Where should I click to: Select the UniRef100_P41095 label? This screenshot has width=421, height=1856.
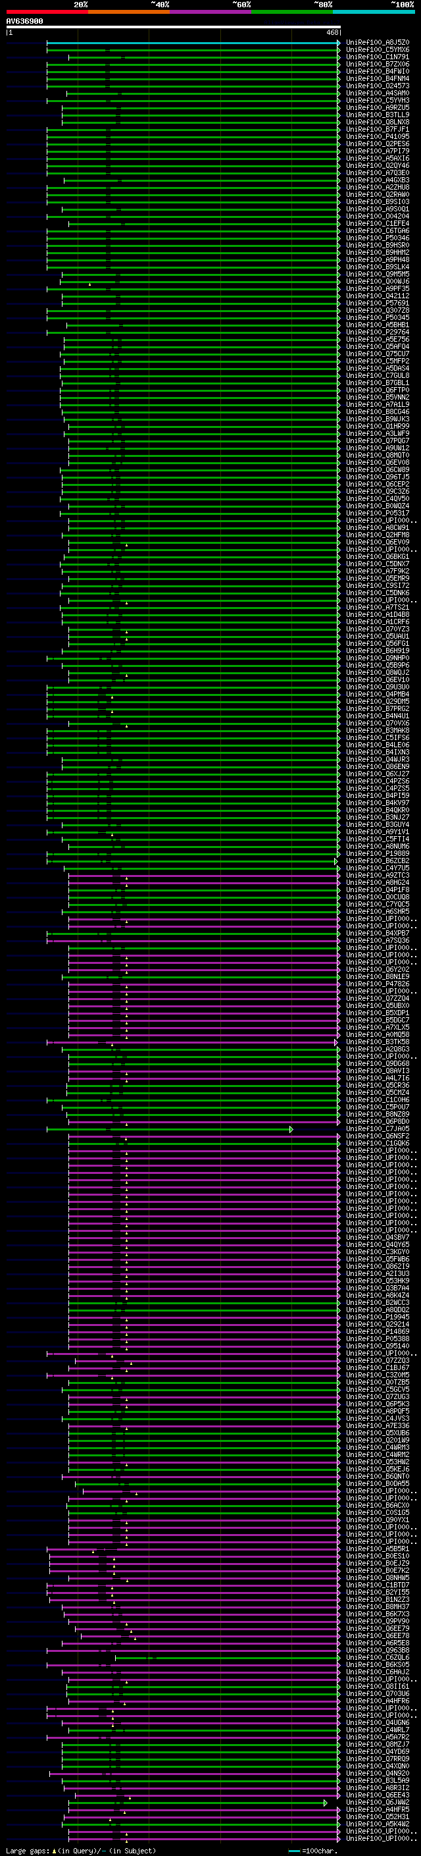point(377,136)
